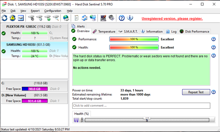Click the Click to add comment field
This screenshot has height=132, width=220.
(x=141, y=106)
